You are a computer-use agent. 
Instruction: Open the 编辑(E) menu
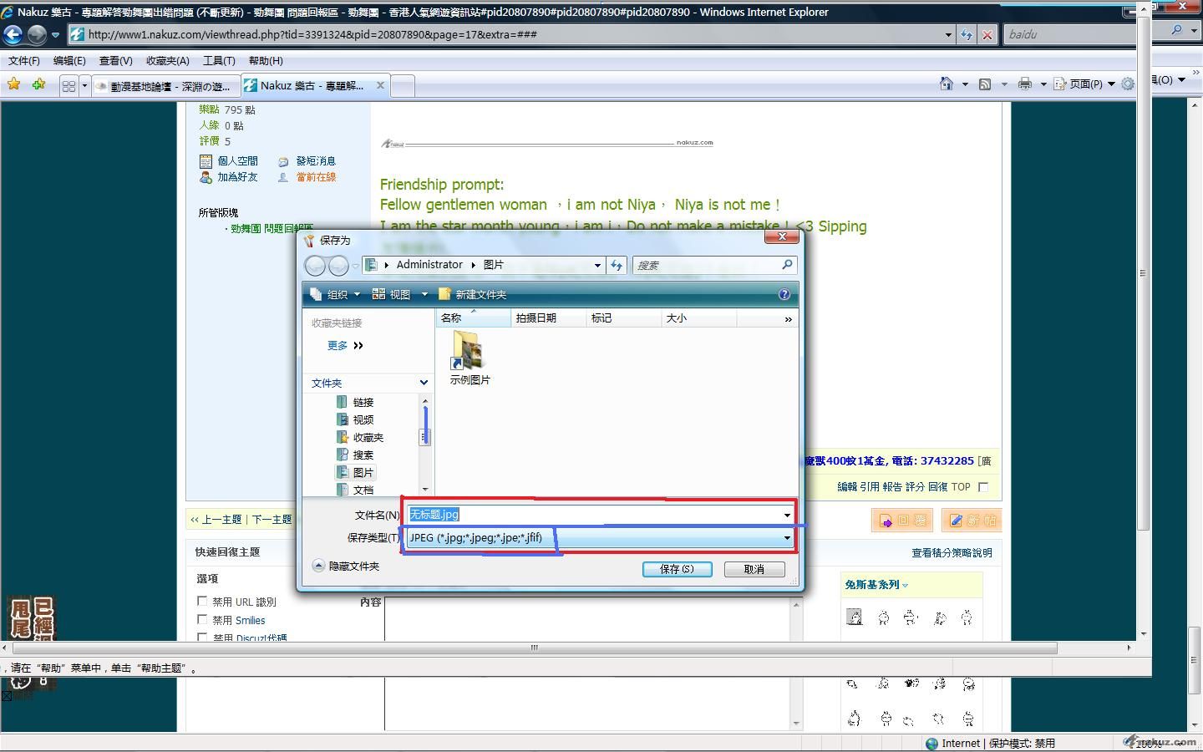[69, 61]
